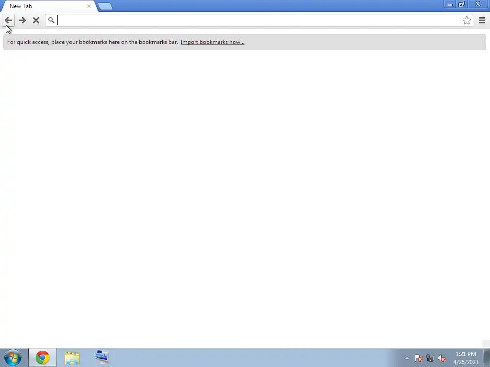Go back using the back arrow
The image size is (490, 367).
coord(9,21)
